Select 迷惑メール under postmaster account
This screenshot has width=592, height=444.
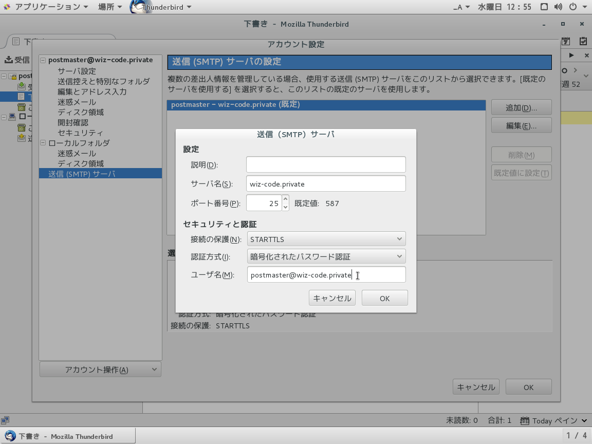[x=77, y=102]
